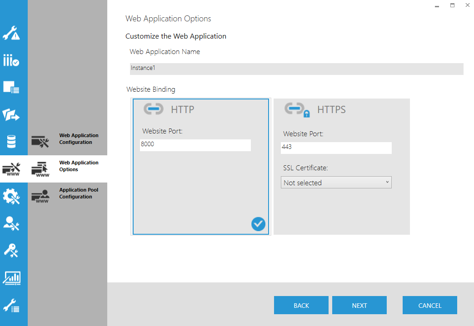
Task: Open the key with tools sidebar icon
Action: click(11, 251)
